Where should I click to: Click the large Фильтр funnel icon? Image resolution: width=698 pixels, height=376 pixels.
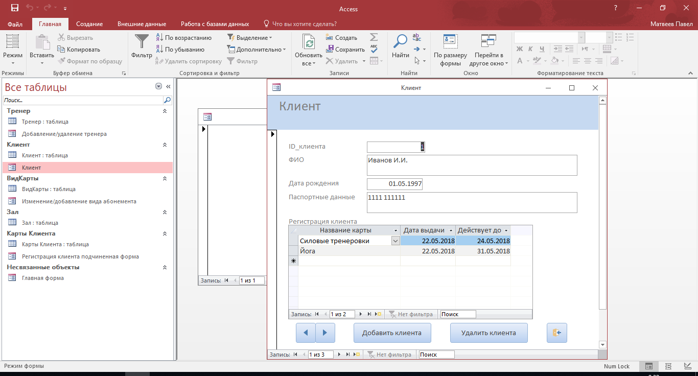tap(142, 46)
